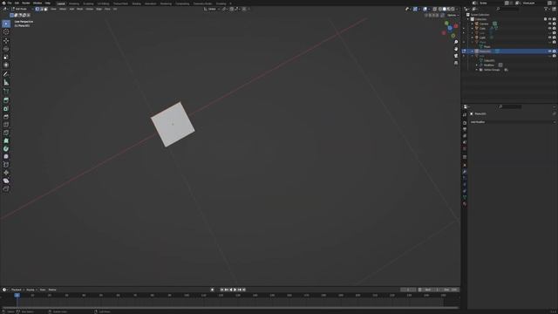Select the Select Box tool
558x314 pixels.
click(x=6, y=24)
